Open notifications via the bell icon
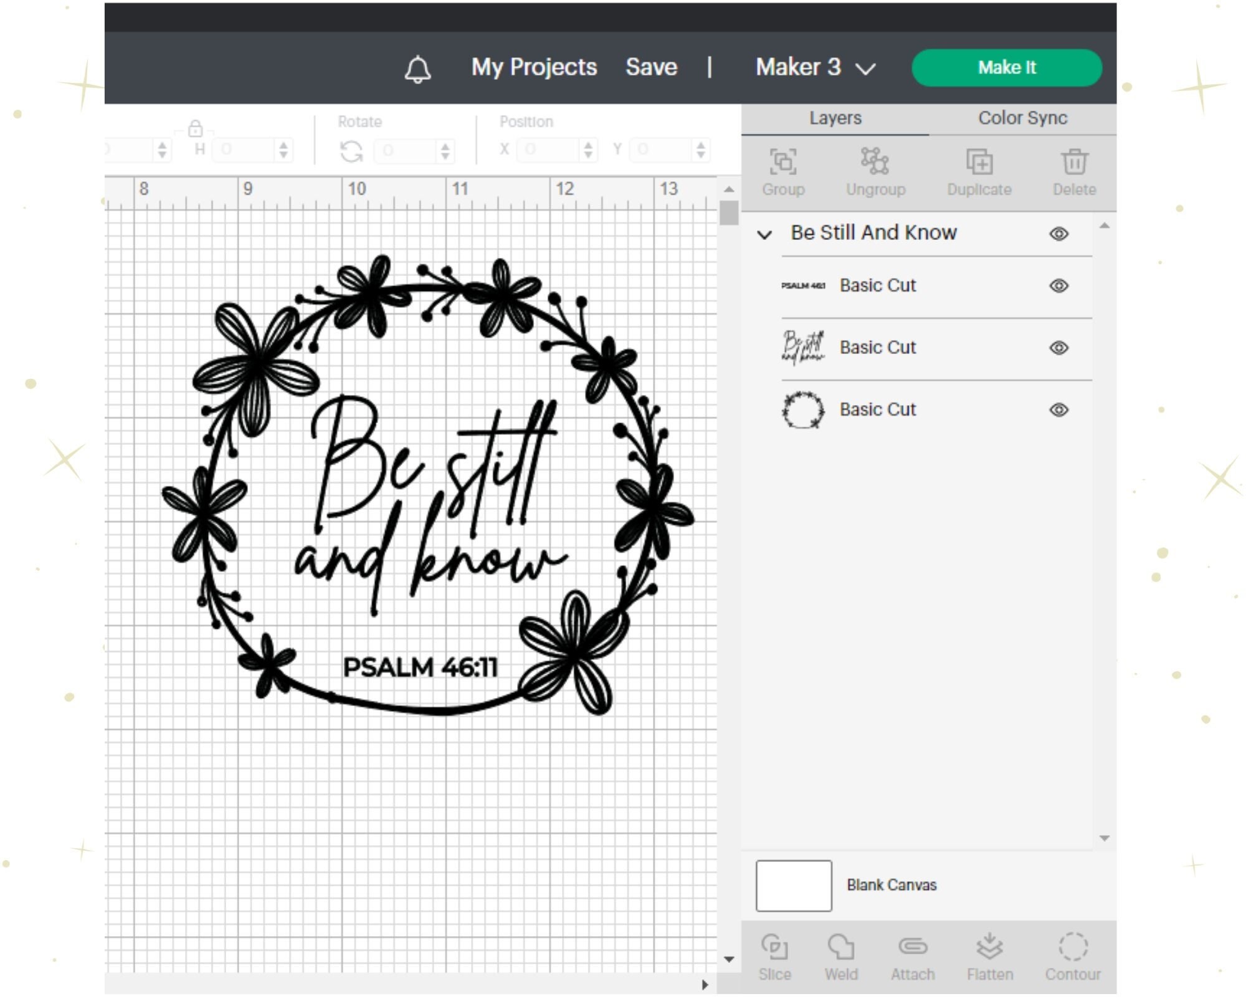Viewport: 1246px width, 1004px height. (417, 69)
